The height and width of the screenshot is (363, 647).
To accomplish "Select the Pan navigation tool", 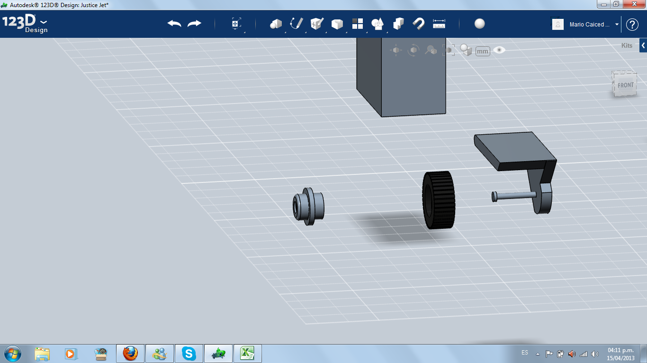I will click(396, 50).
